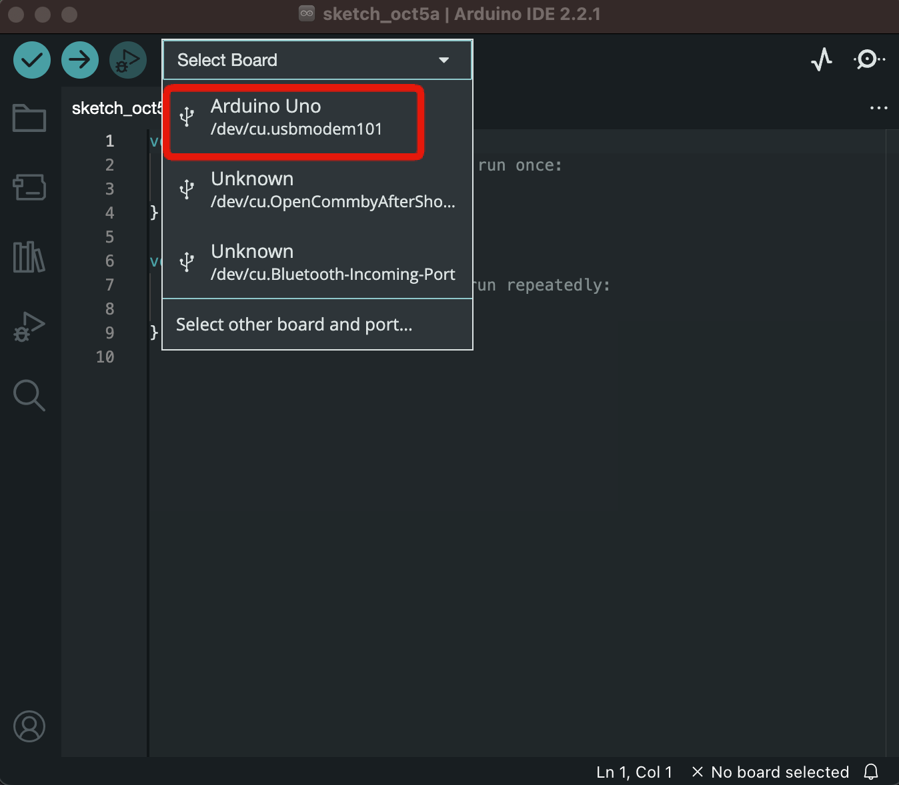Open the editor three-dots overflow menu
This screenshot has width=899, height=785.
(x=878, y=108)
